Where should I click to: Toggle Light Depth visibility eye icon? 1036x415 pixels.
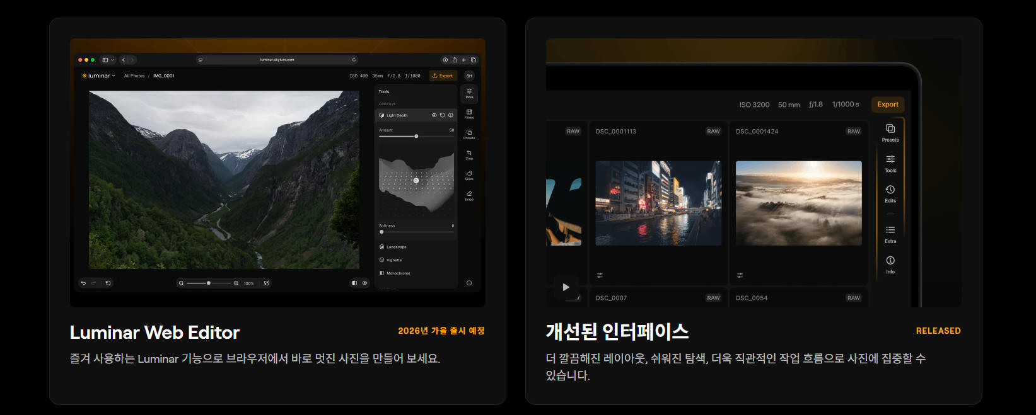(x=434, y=115)
